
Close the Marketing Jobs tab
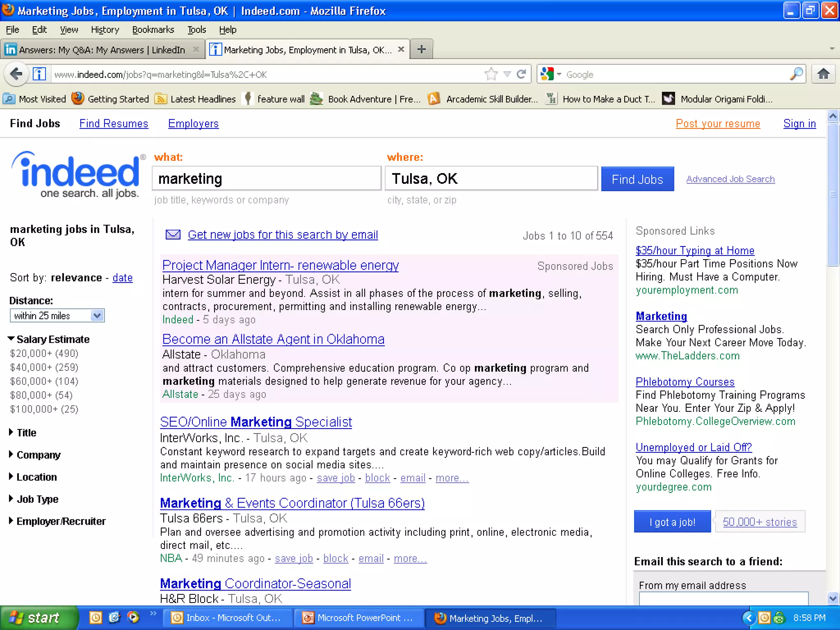pyautogui.click(x=401, y=49)
